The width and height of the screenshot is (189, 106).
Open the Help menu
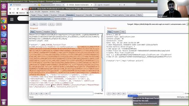tap(58, 12)
